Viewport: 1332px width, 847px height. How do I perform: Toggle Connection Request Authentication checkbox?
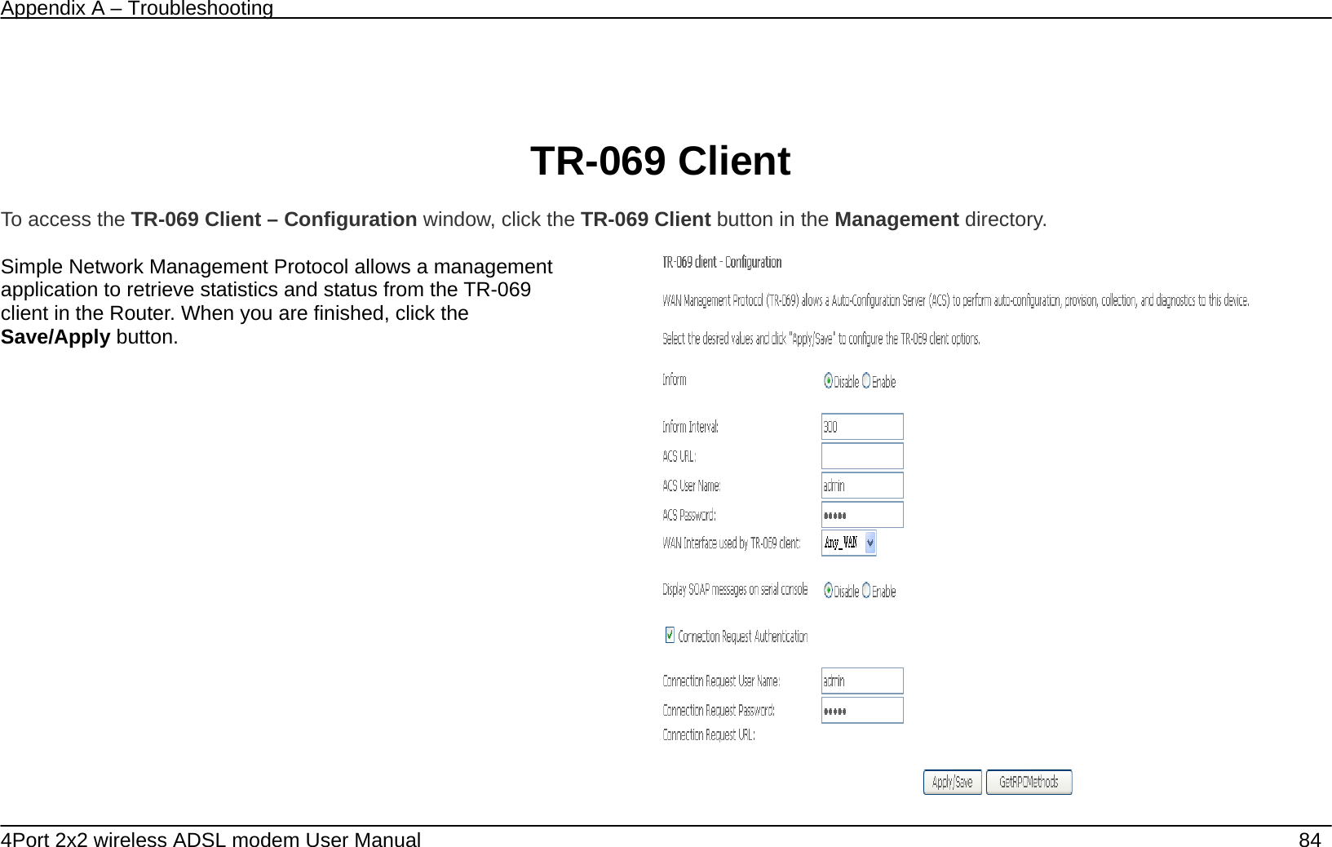(670, 635)
